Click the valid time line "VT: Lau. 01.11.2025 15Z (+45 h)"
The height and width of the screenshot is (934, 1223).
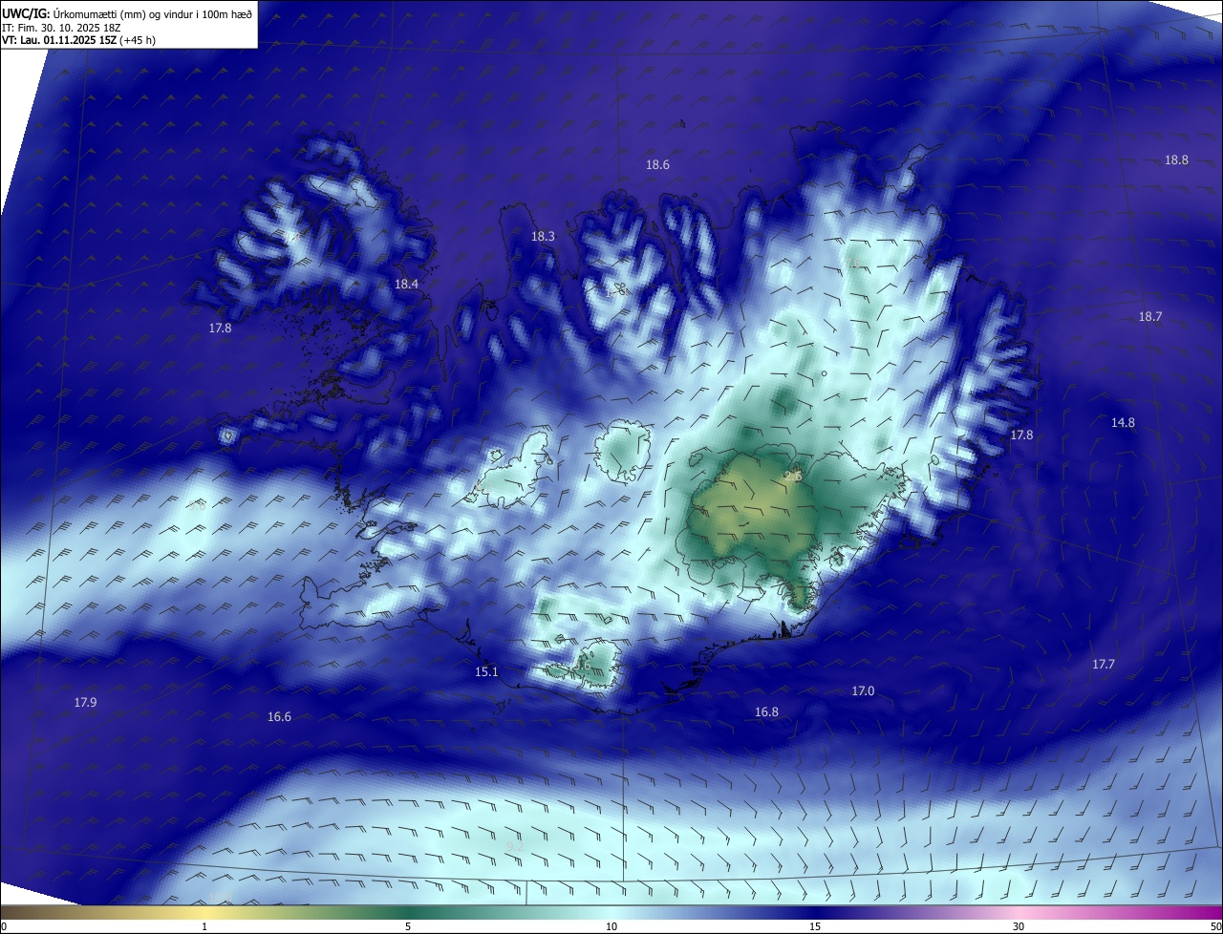(79, 40)
